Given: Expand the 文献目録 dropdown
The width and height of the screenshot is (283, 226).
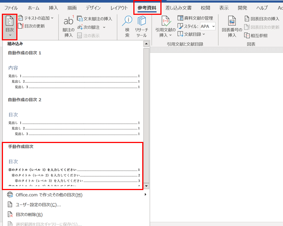Looking at the screenshot, I should tap(192, 34).
